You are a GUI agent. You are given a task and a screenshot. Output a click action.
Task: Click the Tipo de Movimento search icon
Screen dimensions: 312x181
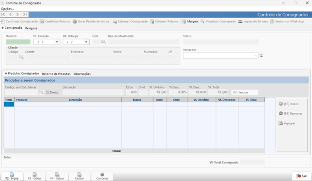[103, 42]
